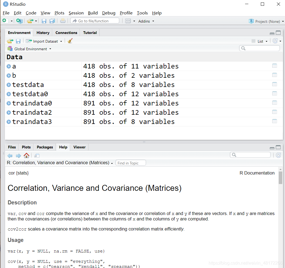Screen dimensions: 285x268
Task: Click the Print document icon
Action: [63, 21]
